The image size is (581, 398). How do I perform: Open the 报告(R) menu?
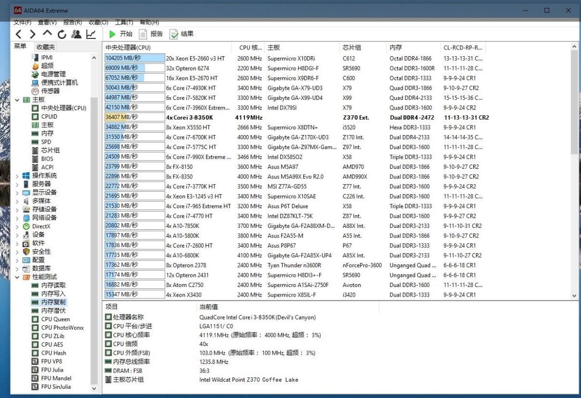point(73,23)
